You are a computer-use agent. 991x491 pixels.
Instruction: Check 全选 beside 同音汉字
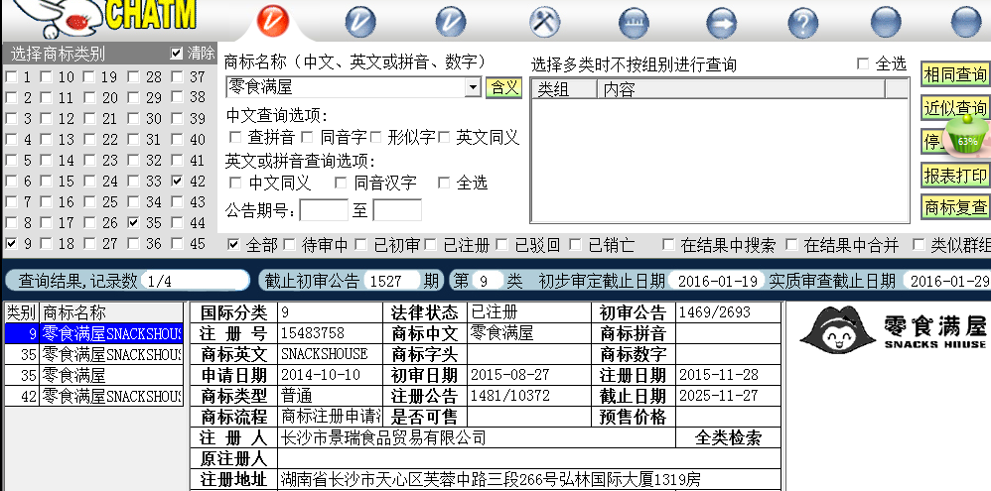(444, 184)
